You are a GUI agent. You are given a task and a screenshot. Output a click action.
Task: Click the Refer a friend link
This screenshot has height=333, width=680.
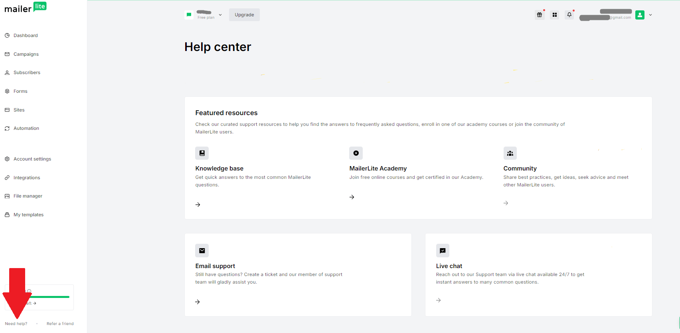tap(60, 323)
